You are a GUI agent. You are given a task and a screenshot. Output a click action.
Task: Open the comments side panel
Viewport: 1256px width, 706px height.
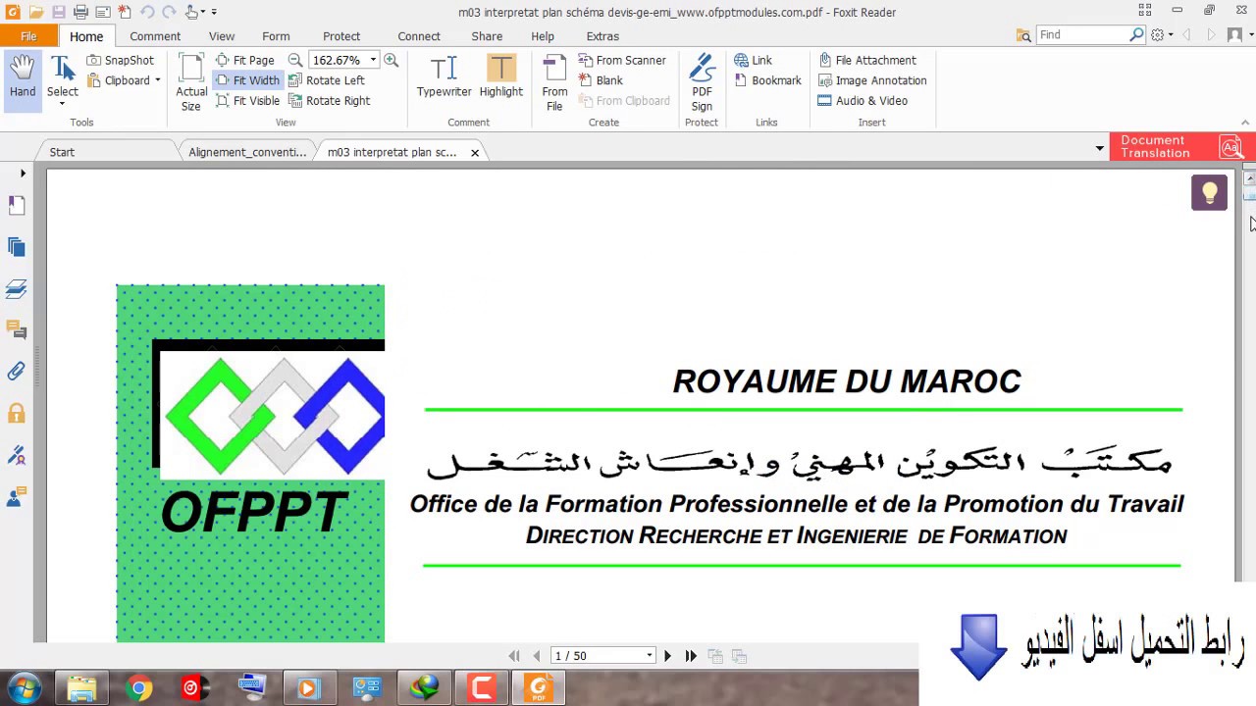pos(16,329)
